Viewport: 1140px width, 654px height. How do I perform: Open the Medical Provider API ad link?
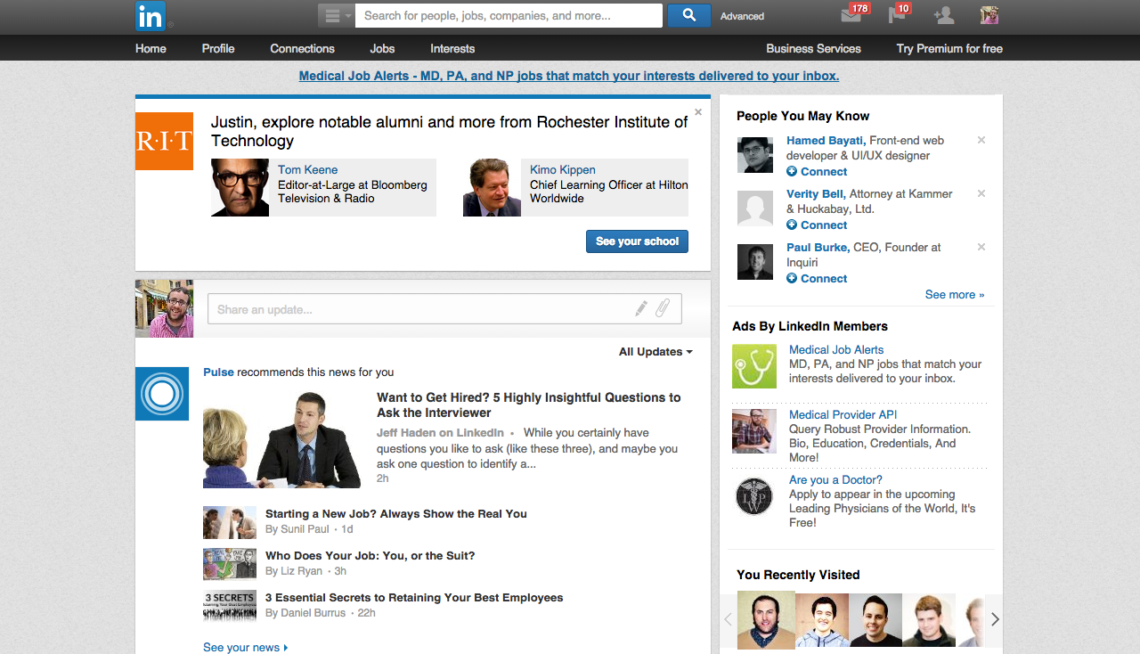[x=843, y=414]
